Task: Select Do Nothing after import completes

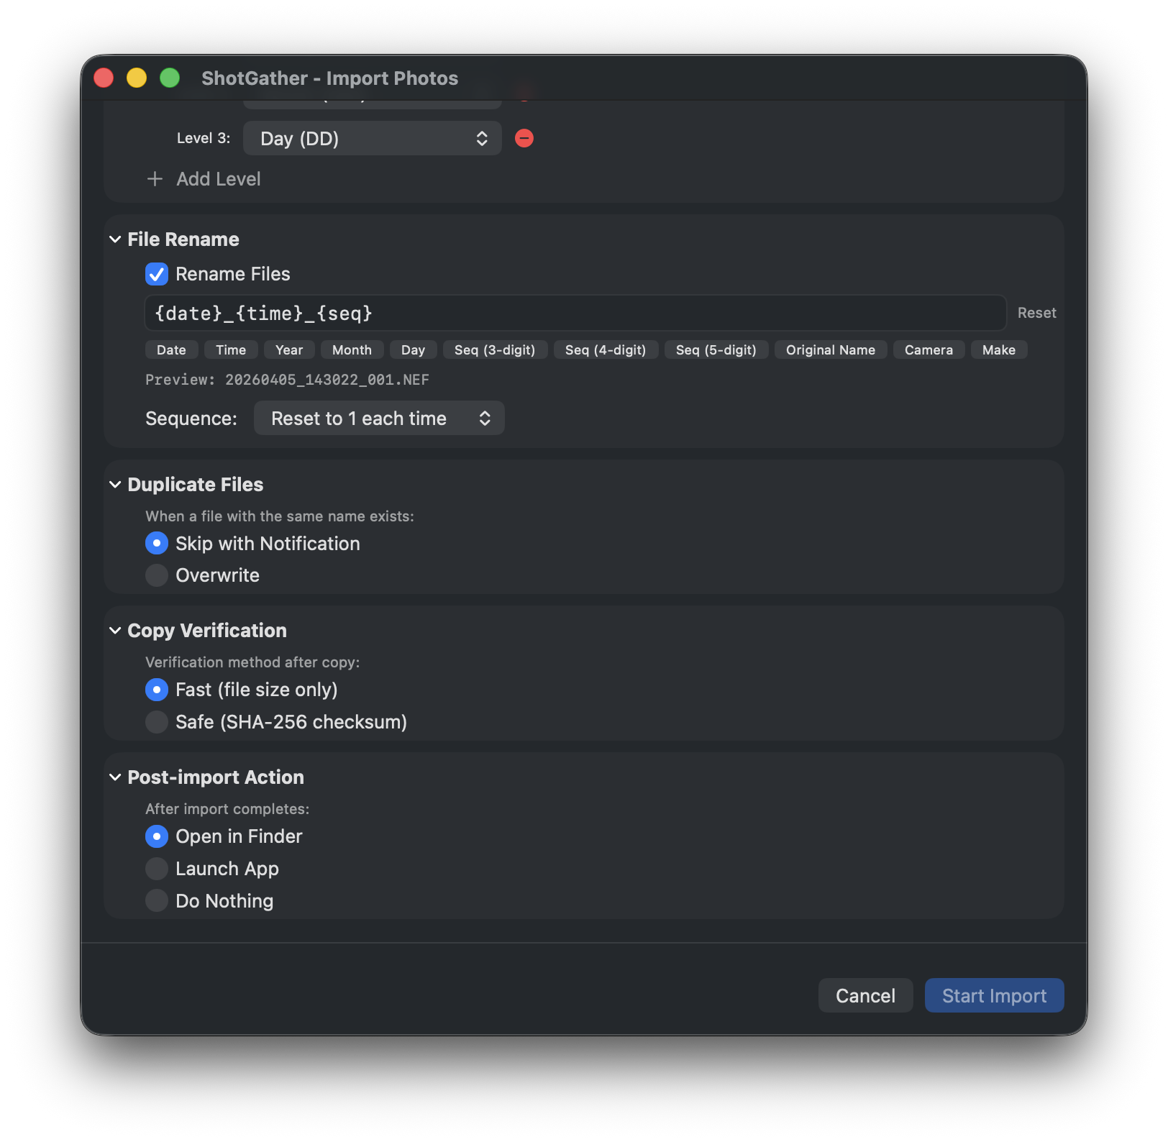Action: tap(156, 900)
